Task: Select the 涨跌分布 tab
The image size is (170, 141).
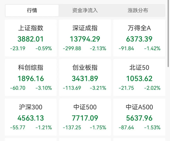Action: point(138,10)
